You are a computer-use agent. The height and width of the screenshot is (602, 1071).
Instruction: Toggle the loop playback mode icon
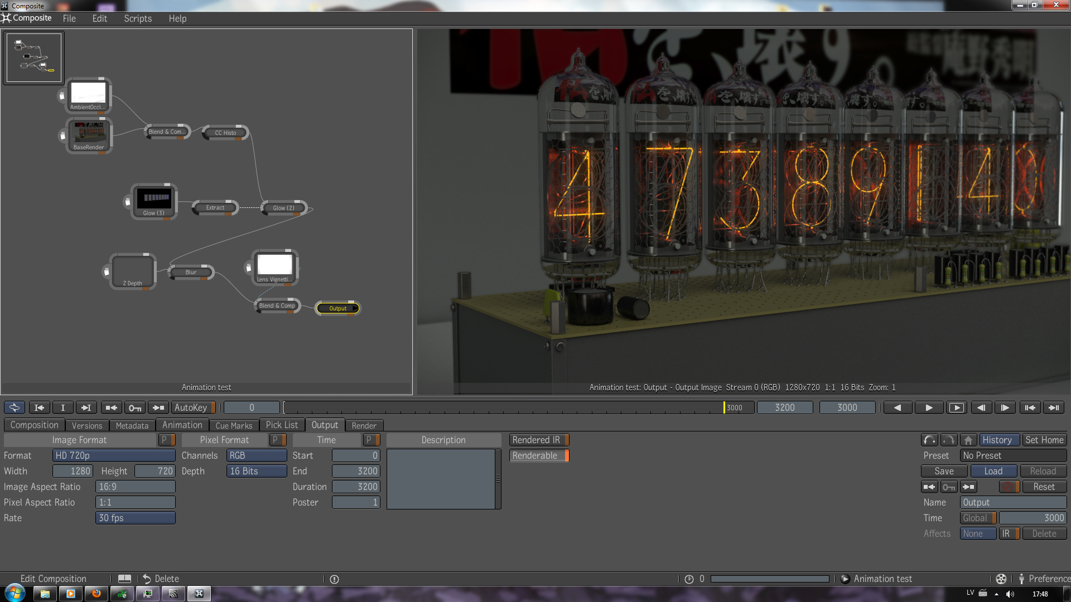(15, 407)
